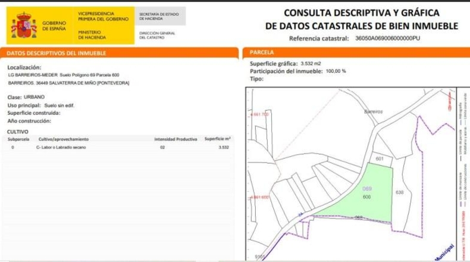
Task: Click the 'Superficie m²' column header
Action: point(218,139)
